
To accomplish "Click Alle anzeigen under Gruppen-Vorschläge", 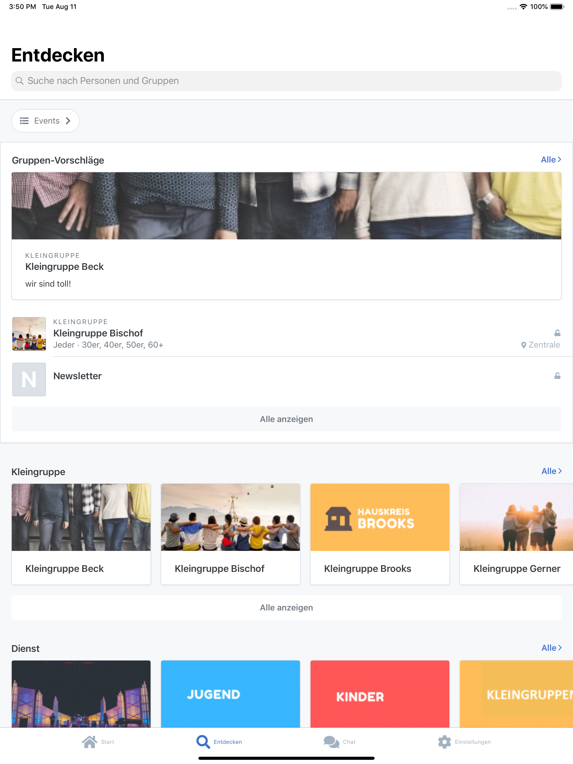I will [286, 419].
